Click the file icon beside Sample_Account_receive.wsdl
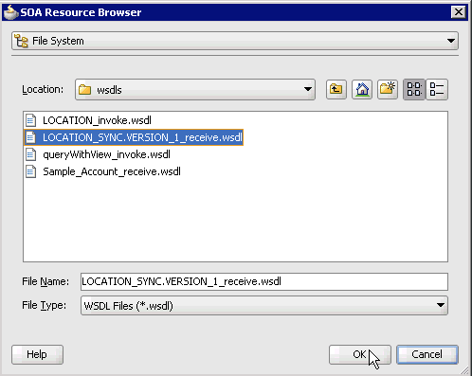Screen dimensions: 472x376 pos(31,171)
